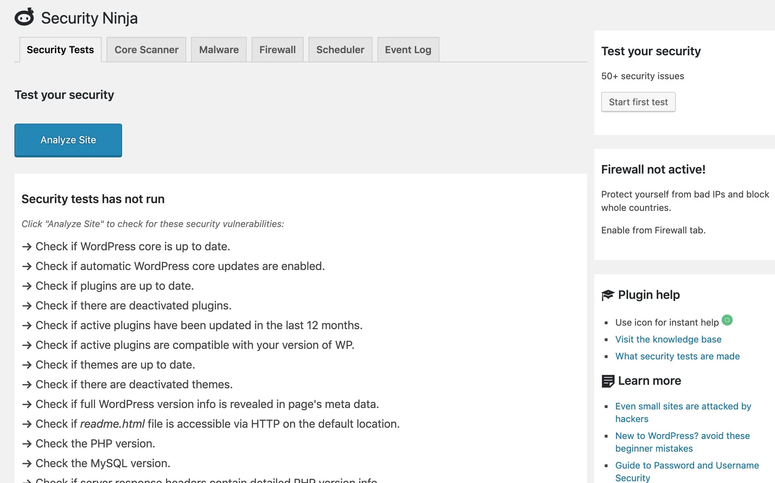Click arrow beside themes up to date check
This screenshot has width=775, height=483.
27,365
